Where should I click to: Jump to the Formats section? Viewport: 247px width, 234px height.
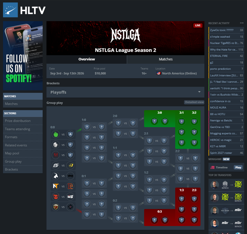point(23,137)
